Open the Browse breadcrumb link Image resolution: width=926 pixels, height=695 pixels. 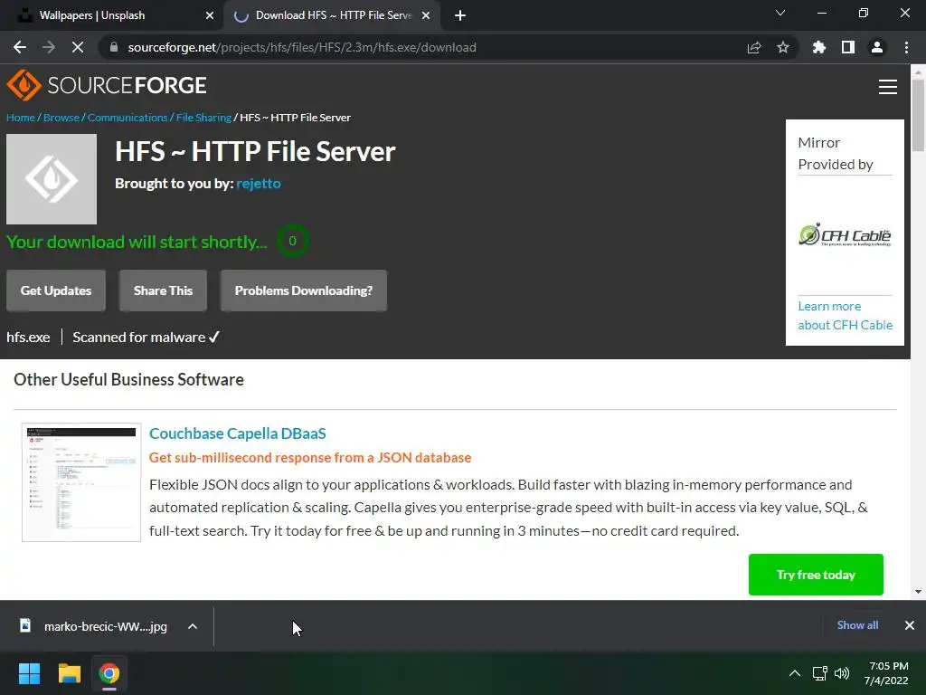pos(61,118)
